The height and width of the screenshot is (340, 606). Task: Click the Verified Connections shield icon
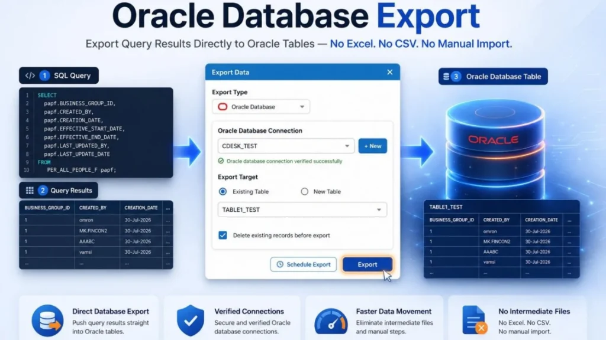pos(190,321)
